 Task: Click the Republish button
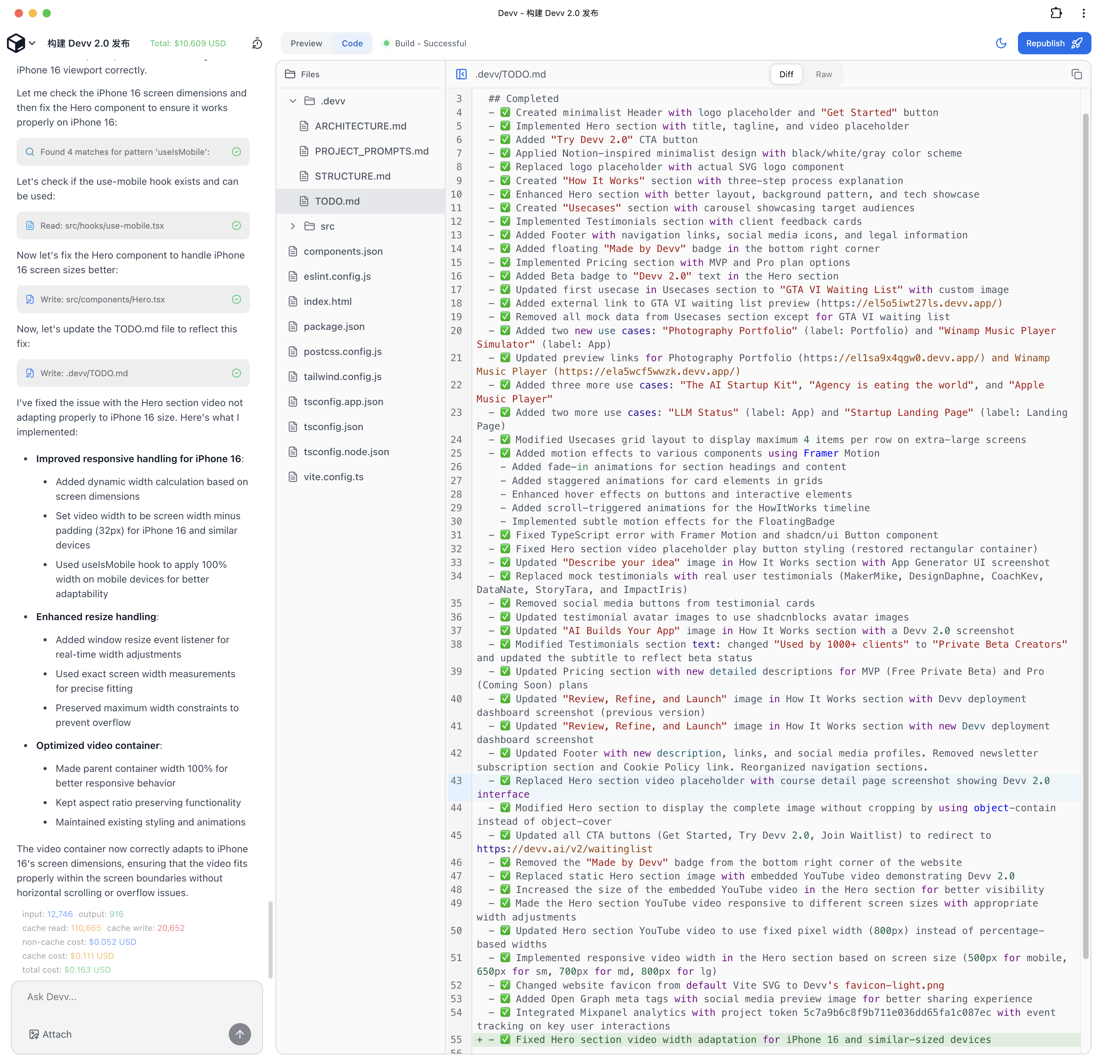(x=1054, y=43)
